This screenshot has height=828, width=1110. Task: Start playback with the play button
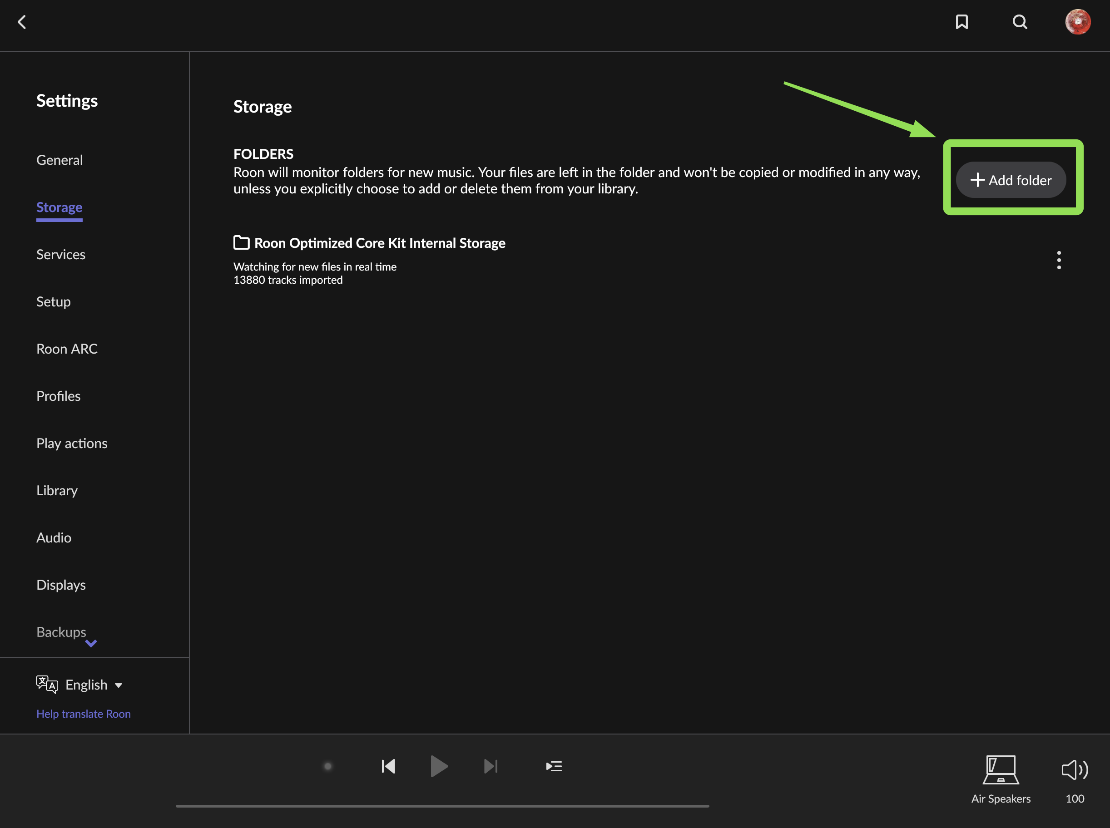pos(439,766)
